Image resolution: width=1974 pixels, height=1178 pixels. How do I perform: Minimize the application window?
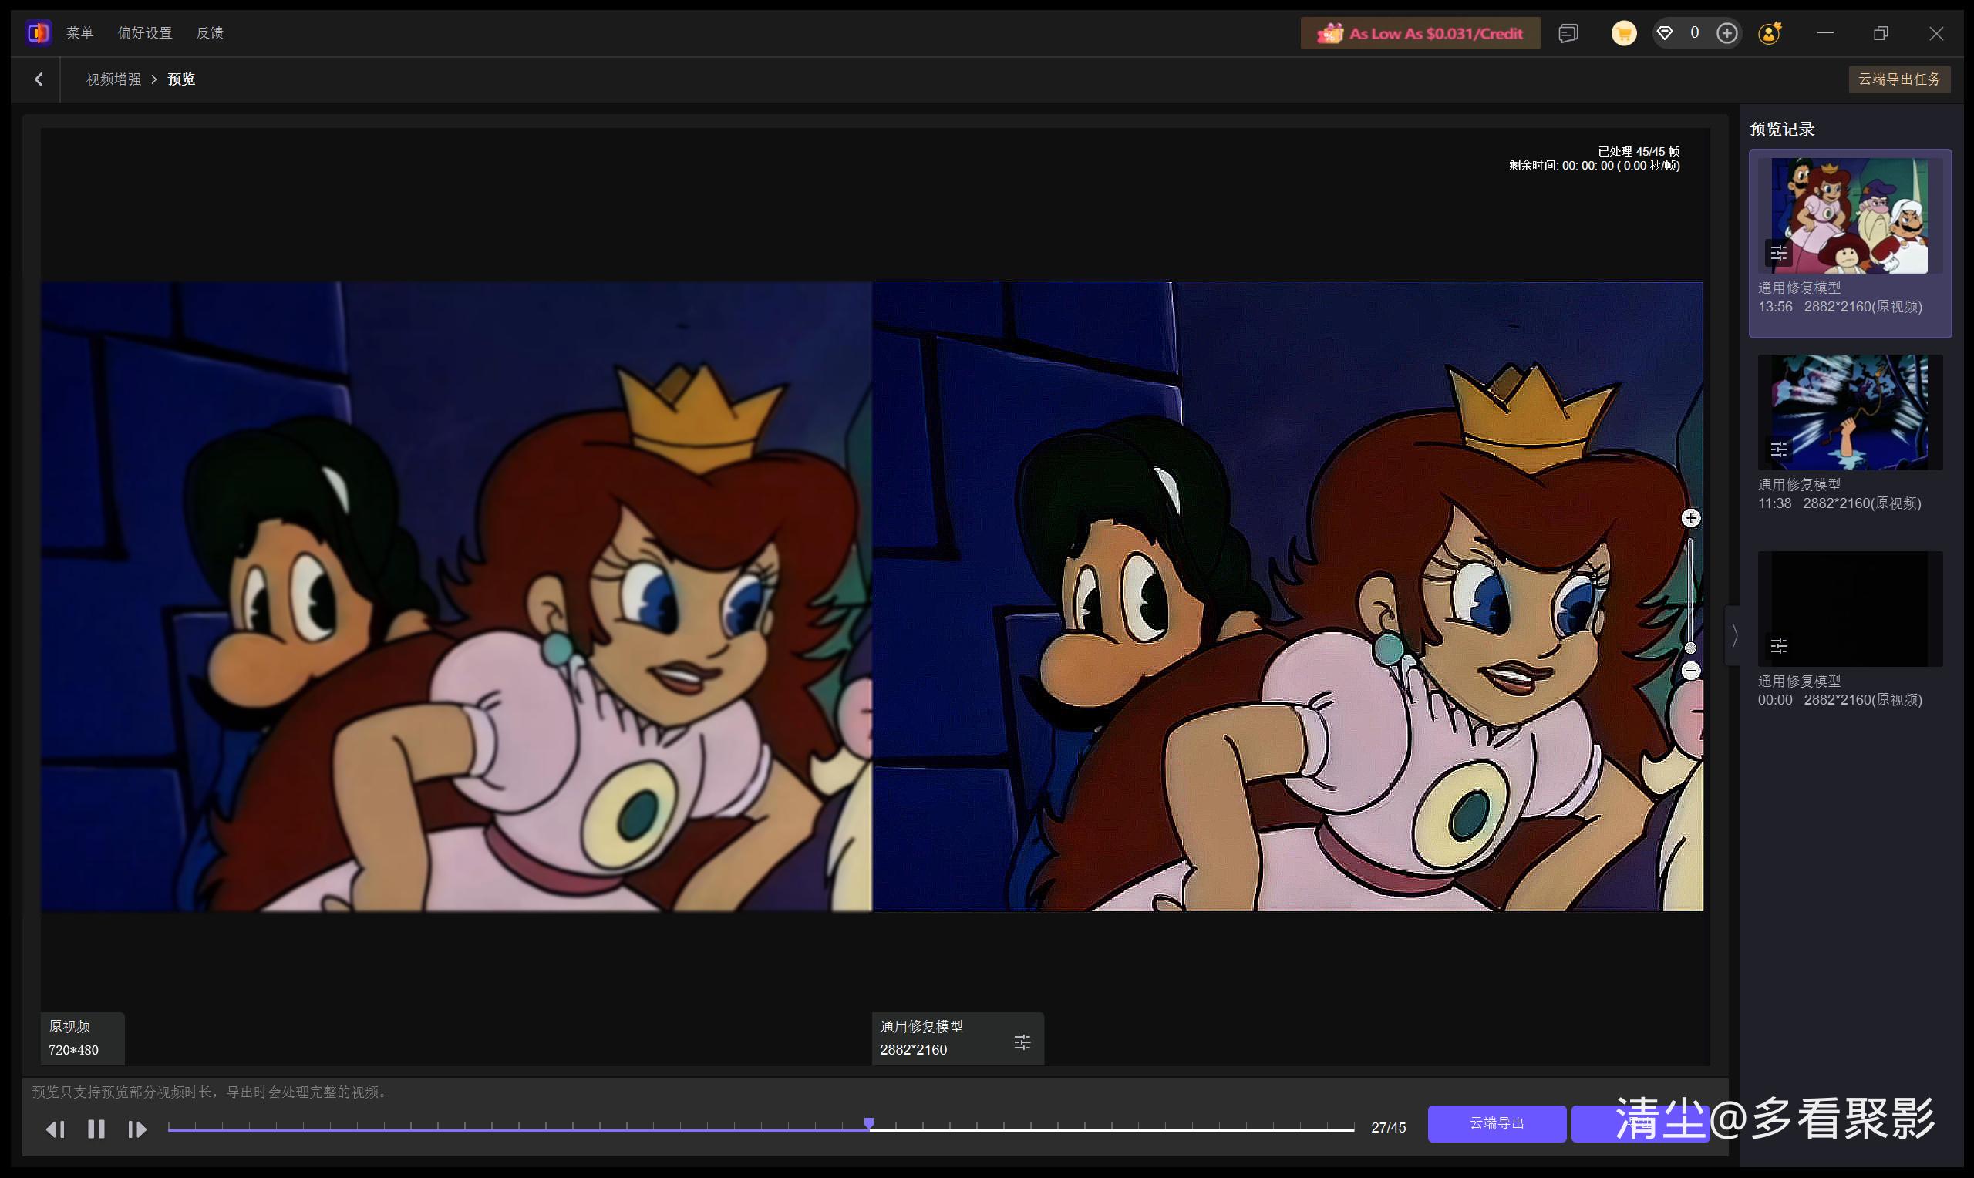click(x=1824, y=33)
